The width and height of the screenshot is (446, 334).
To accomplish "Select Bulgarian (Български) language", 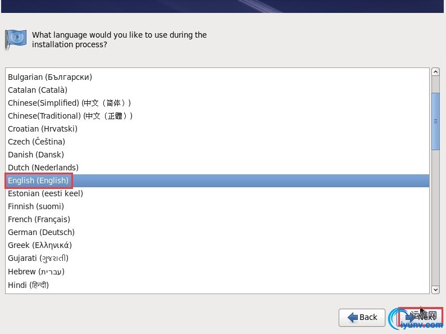I will (217, 77).
